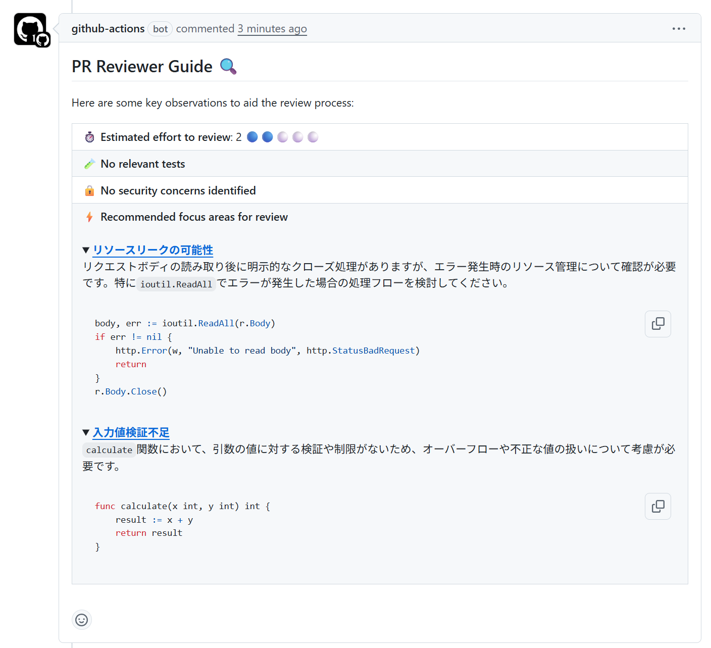711x648 pixels.
Task: Collapse the リソースリークの可能性 section
Action: click(86, 250)
